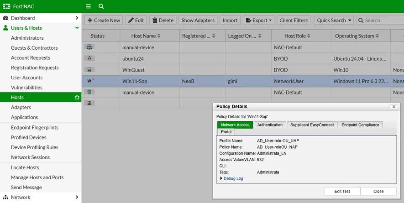The width and height of the screenshot is (404, 203).
Task: Select Hosts in the sidebar
Action: pos(41,97)
